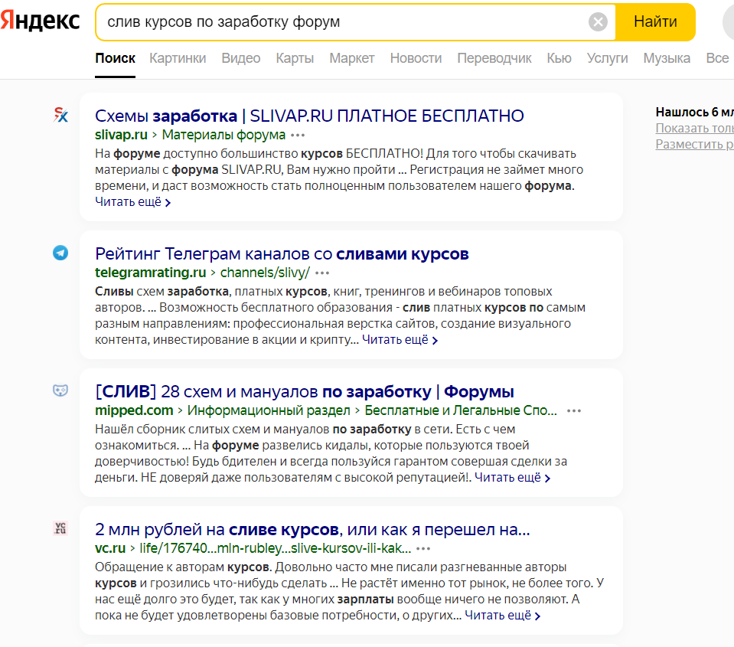Screen dimensions: 734x647
Task: Open the vc.ru result favicon
Action: click(60, 528)
